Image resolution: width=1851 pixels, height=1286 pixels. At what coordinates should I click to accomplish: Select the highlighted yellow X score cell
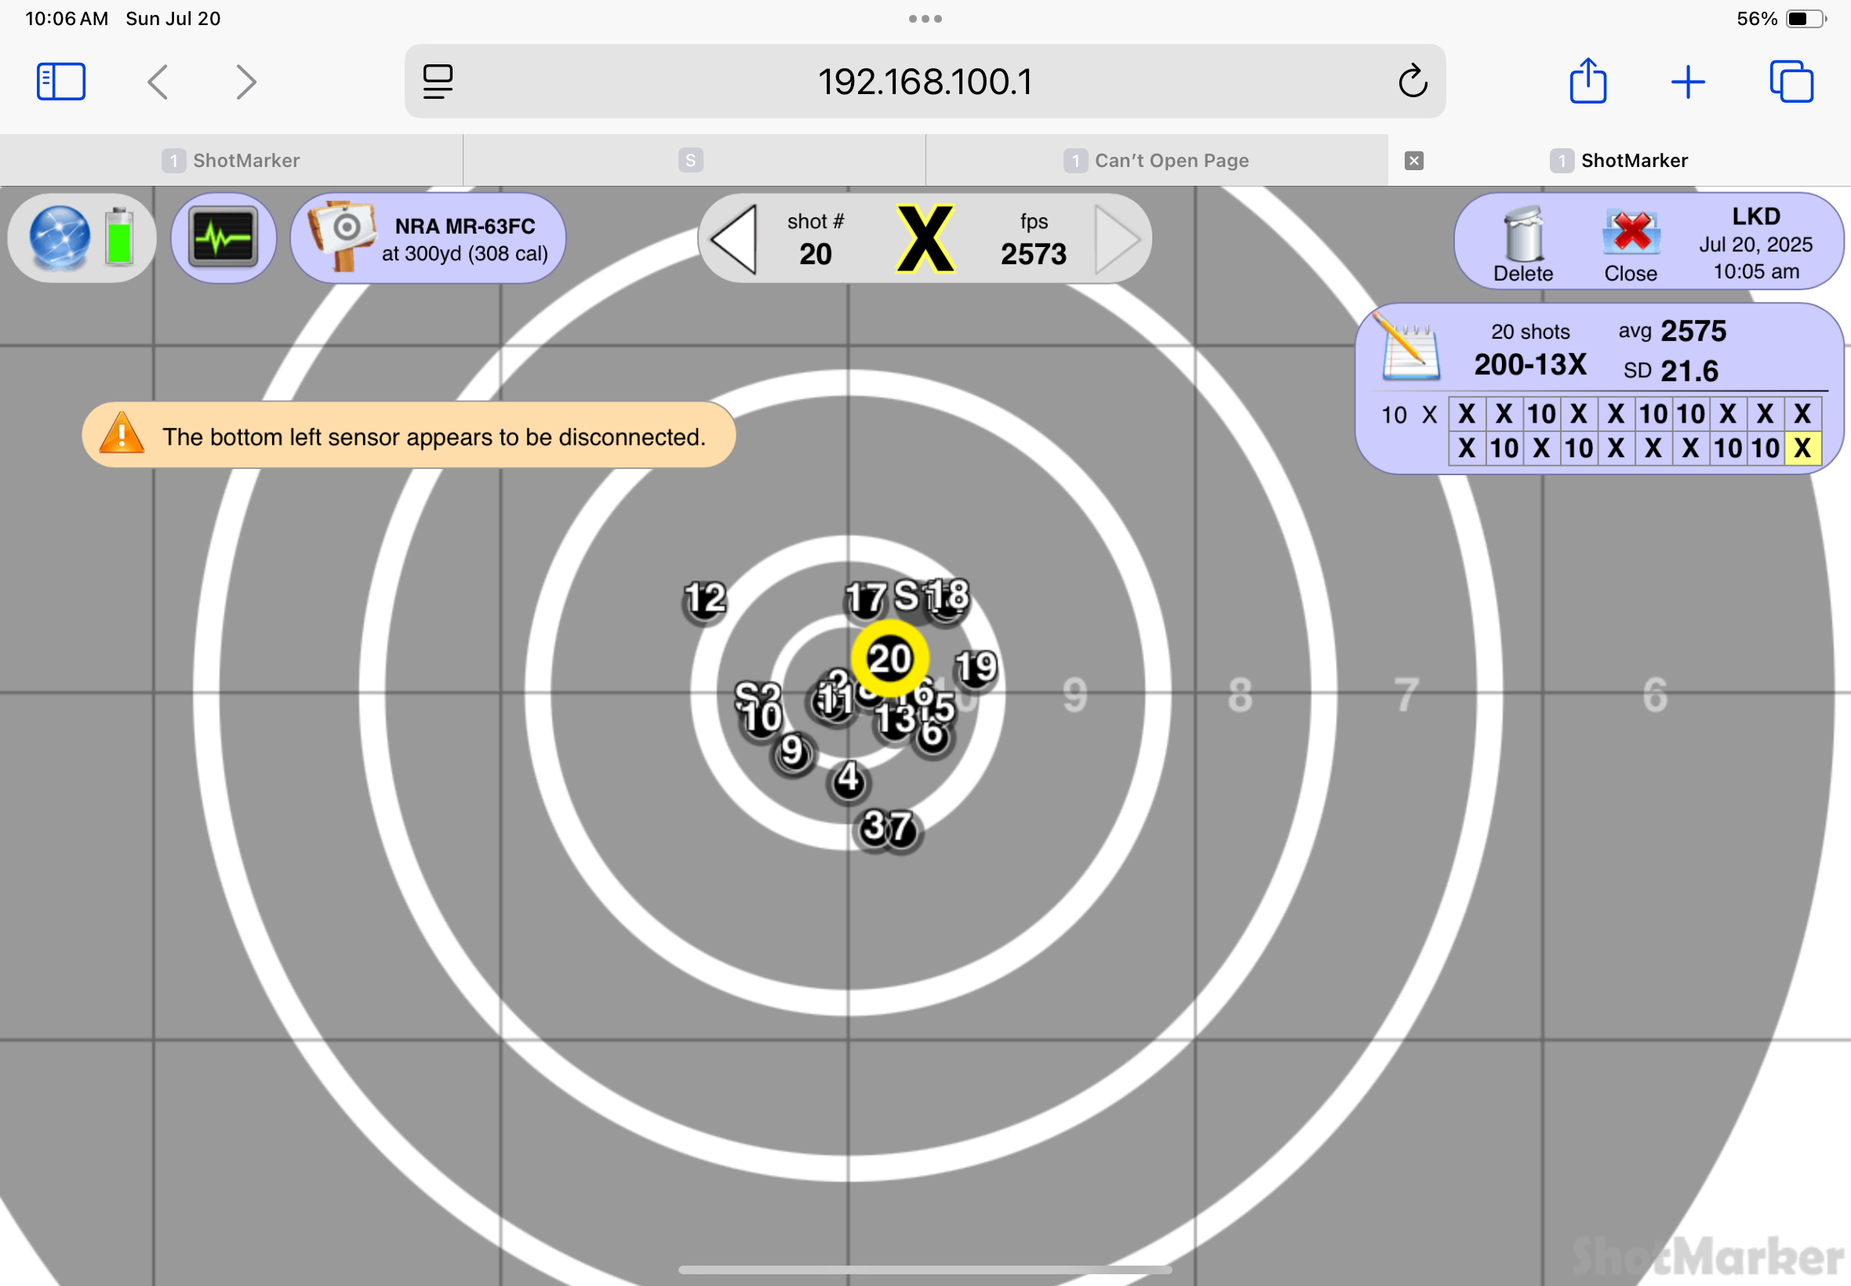click(1802, 448)
